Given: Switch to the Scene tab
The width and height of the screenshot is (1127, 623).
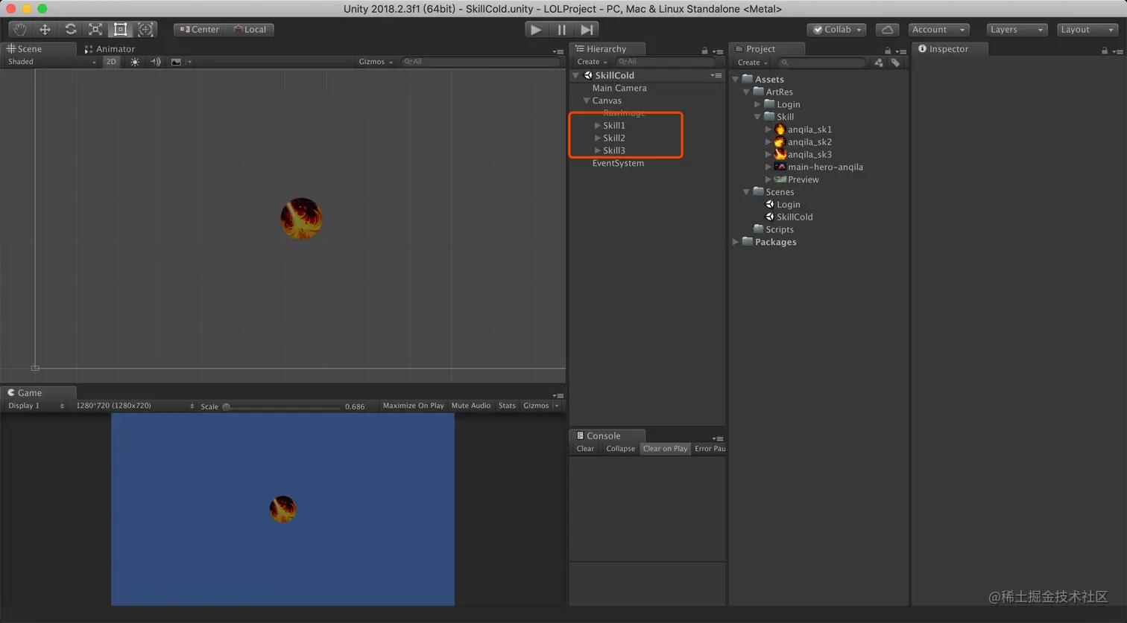Looking at the screenshot, I should click(38, 48).
